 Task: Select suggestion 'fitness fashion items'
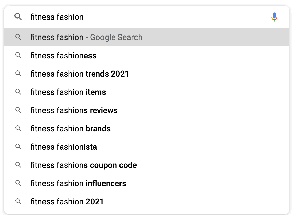[68, 92]
